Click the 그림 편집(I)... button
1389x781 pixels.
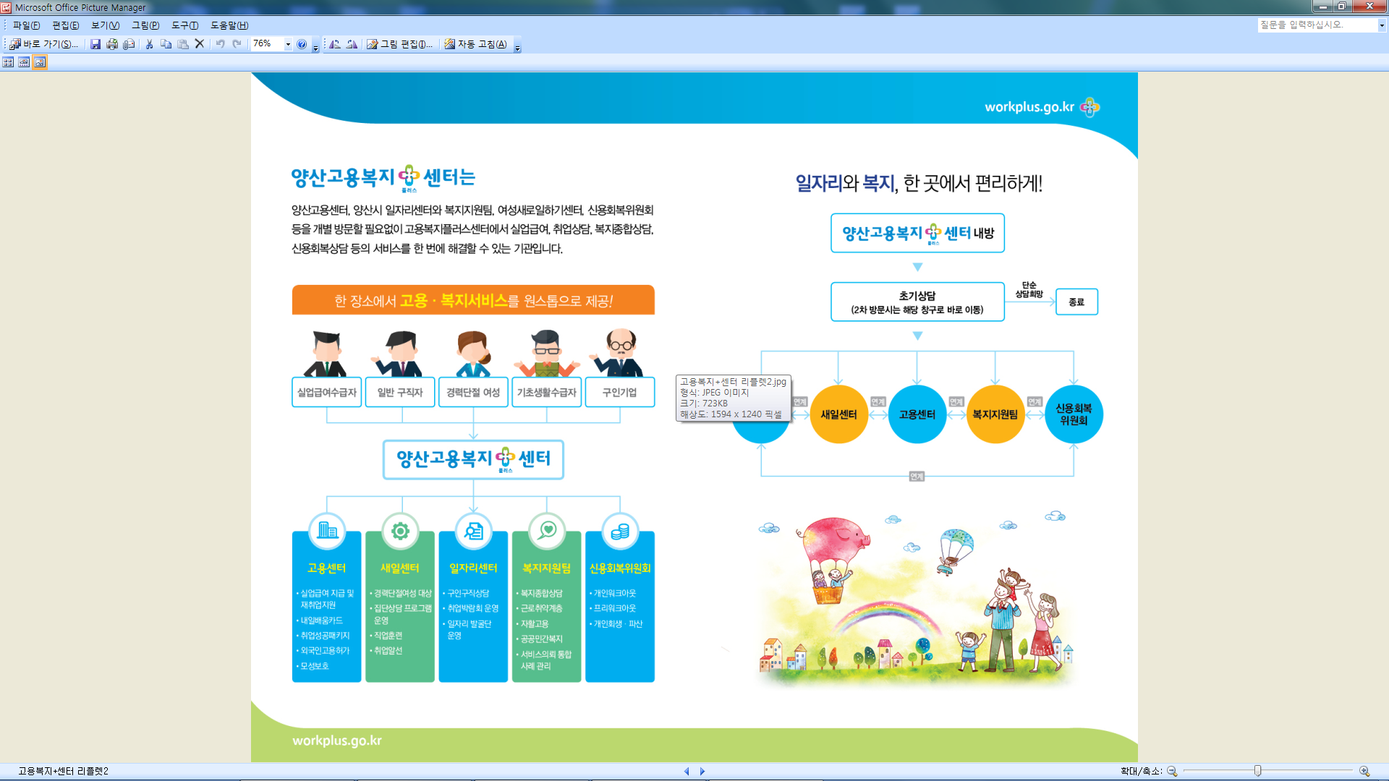(399, 44)
